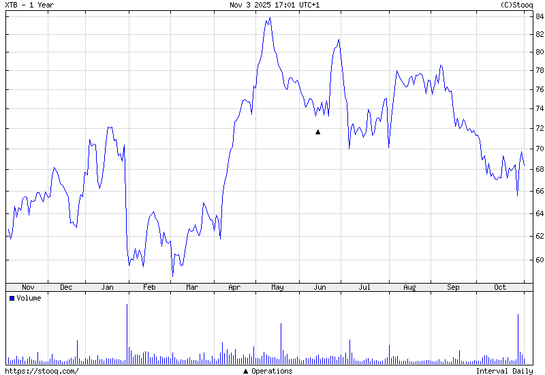This screenshot has width=545, height=375.
Task: Click the Operations triangle legend icon
Action: [x=246, y=371]
